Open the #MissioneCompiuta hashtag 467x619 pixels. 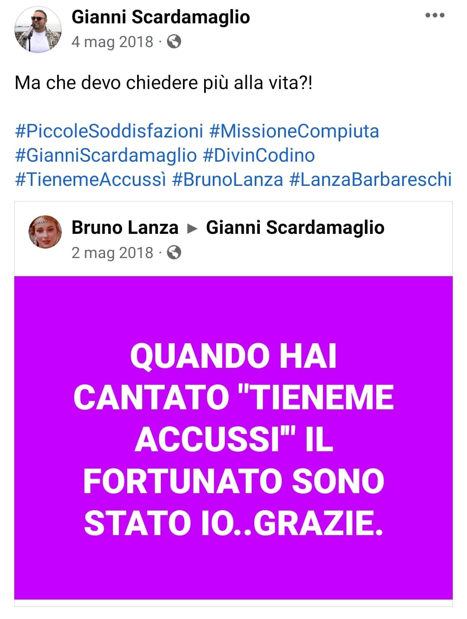point(294,131)
